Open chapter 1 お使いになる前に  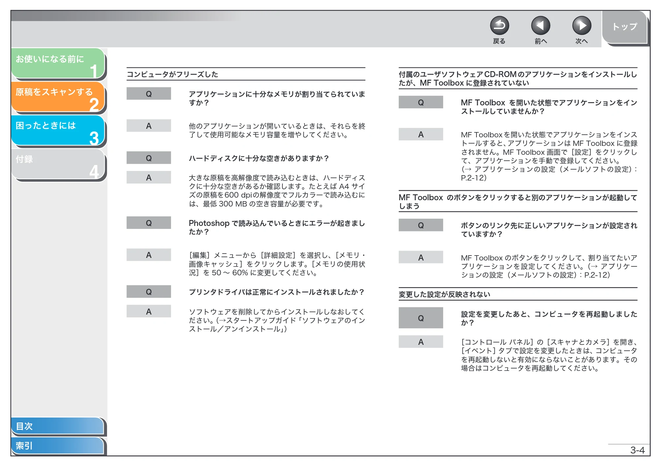coord(58,63)
